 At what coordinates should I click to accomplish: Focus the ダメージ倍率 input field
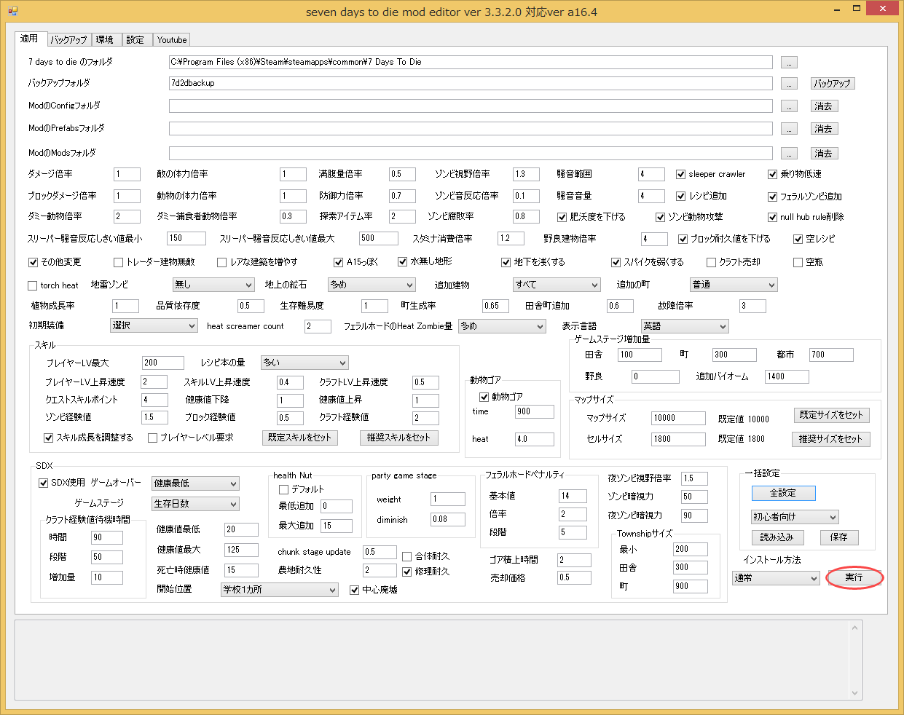point(127,175)
